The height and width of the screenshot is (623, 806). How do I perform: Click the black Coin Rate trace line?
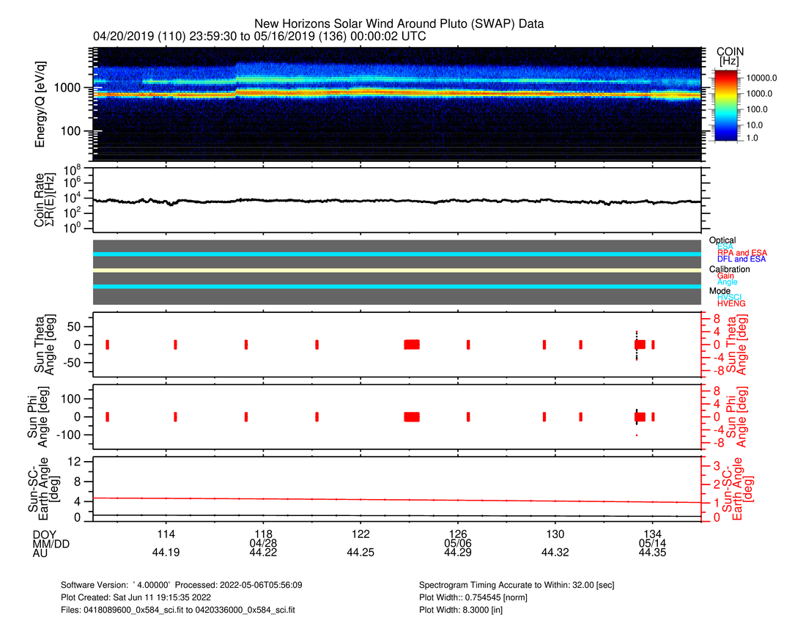[x=366, y=201]
